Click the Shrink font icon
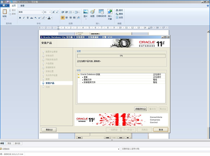Image resolution: width=210 pixels, height=156 pixels. pyautogui.click(x=57, y=12)
